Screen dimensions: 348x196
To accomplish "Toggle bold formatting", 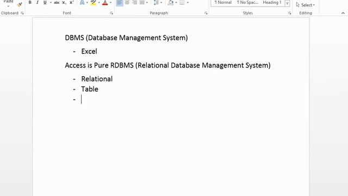I will (30, 2).
